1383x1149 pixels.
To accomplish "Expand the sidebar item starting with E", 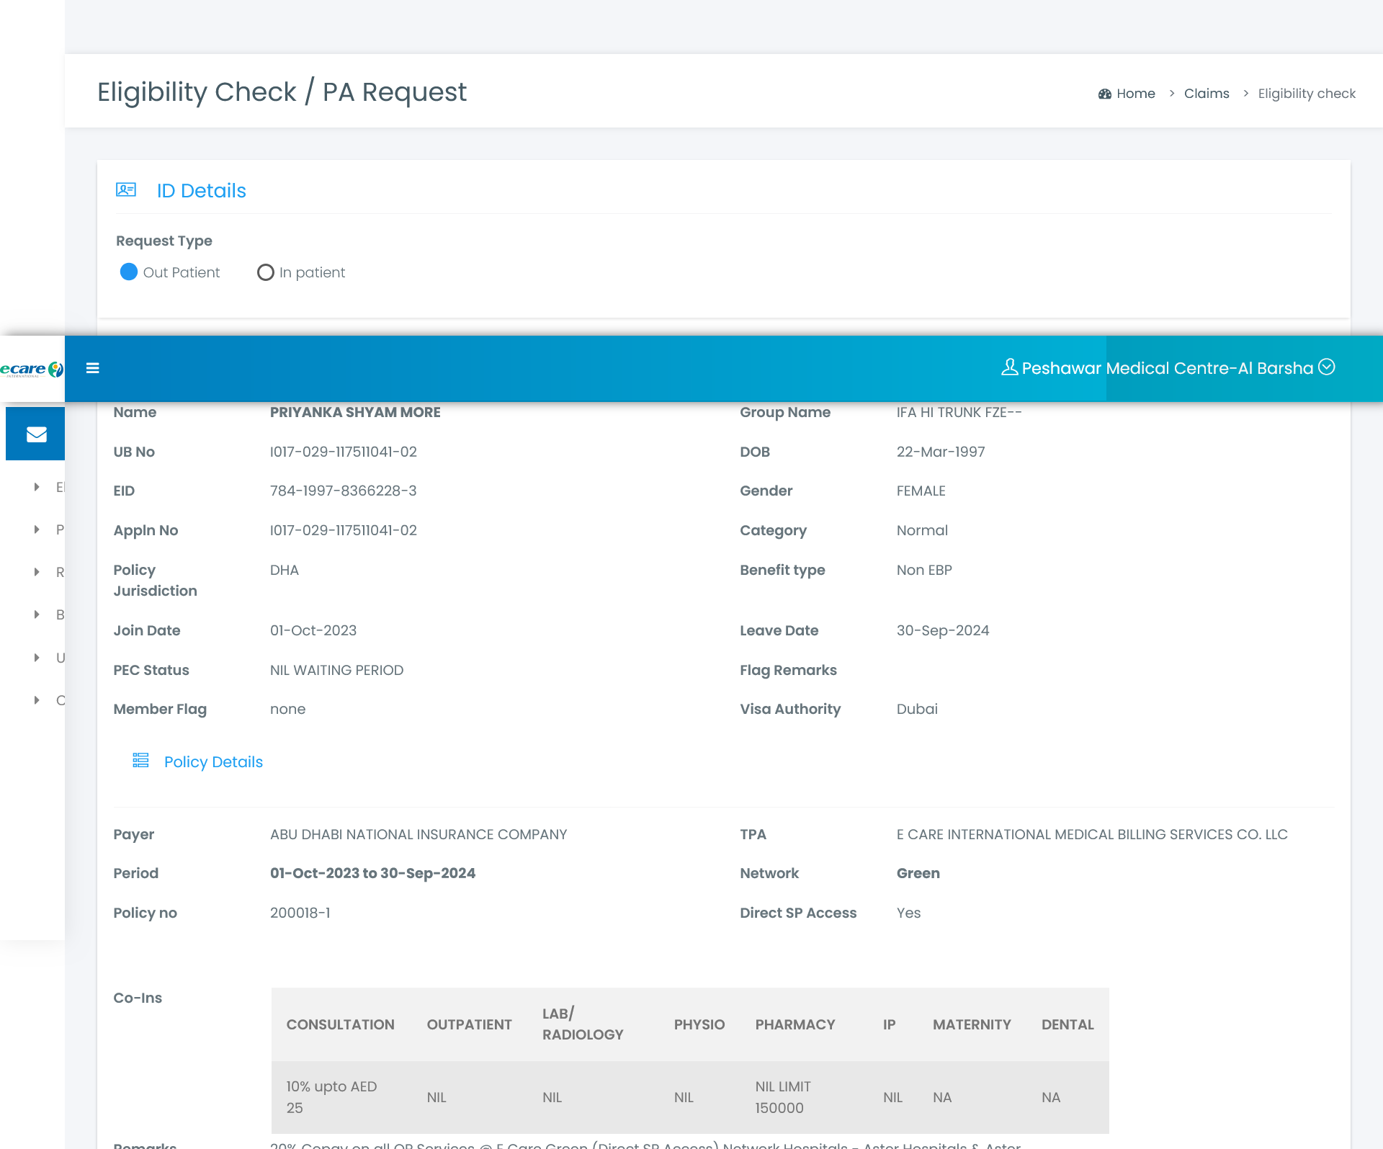I will [x=37, y=487].
